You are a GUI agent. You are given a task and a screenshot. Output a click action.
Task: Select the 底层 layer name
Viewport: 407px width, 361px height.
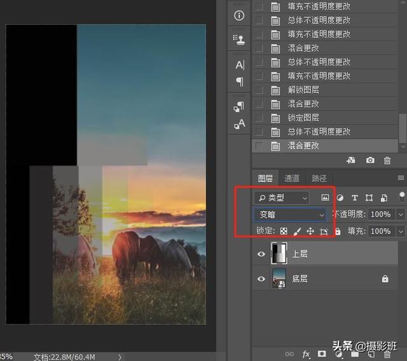(x=300, y=279)
